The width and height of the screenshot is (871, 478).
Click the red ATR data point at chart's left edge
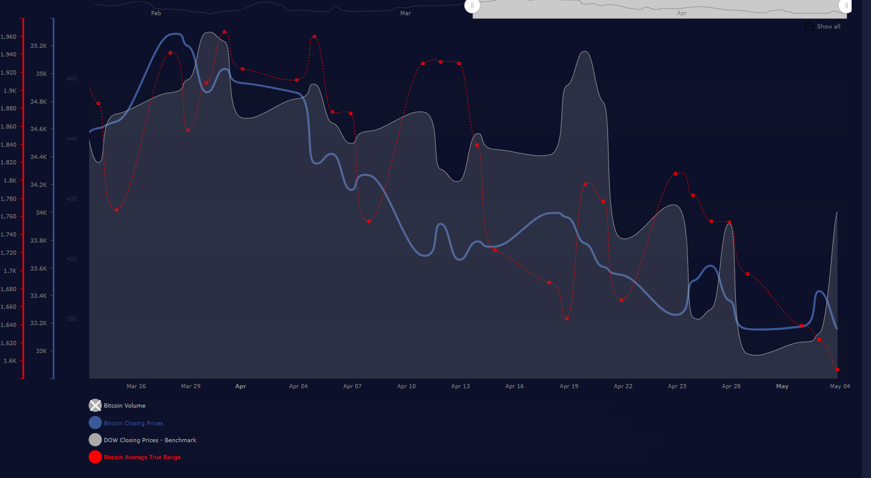click(x=98, y=103)
